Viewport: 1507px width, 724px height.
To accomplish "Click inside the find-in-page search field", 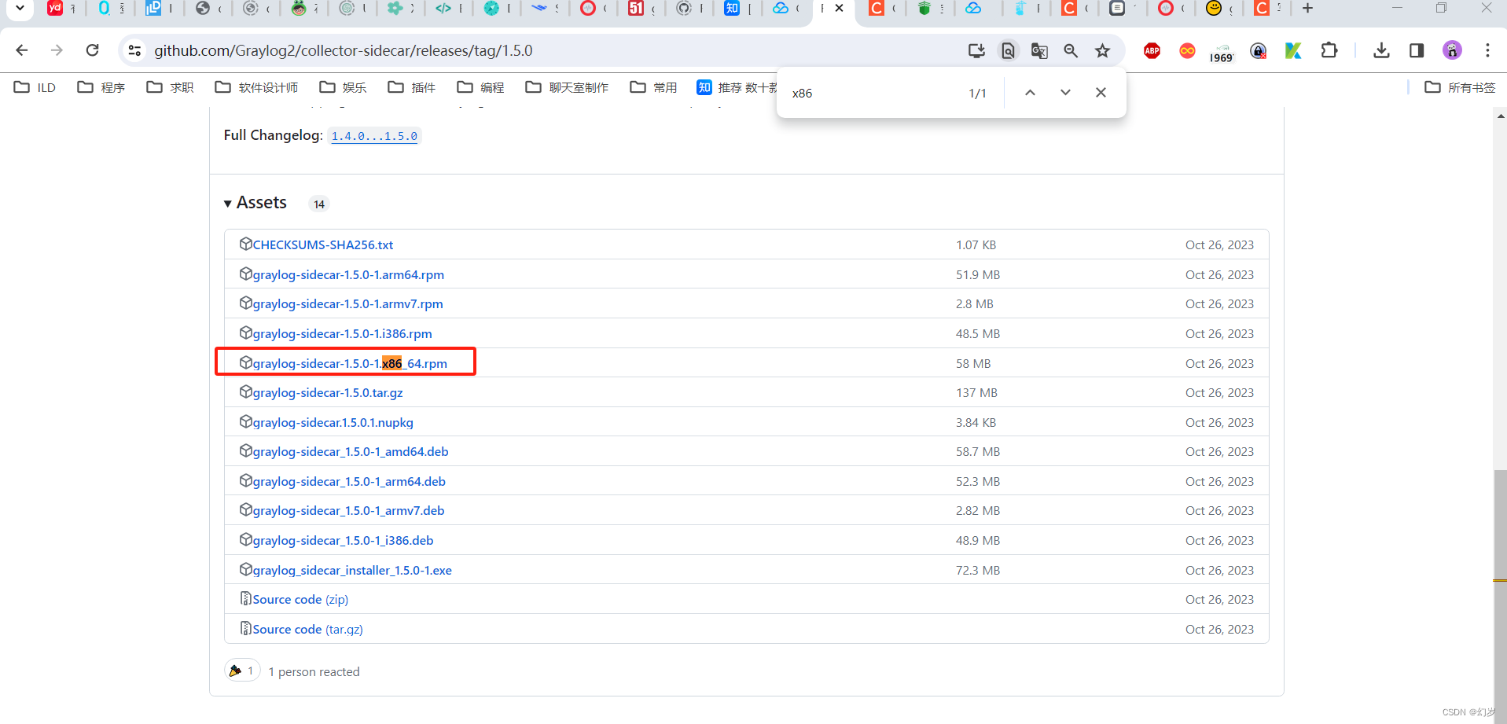I will (865, 92).
